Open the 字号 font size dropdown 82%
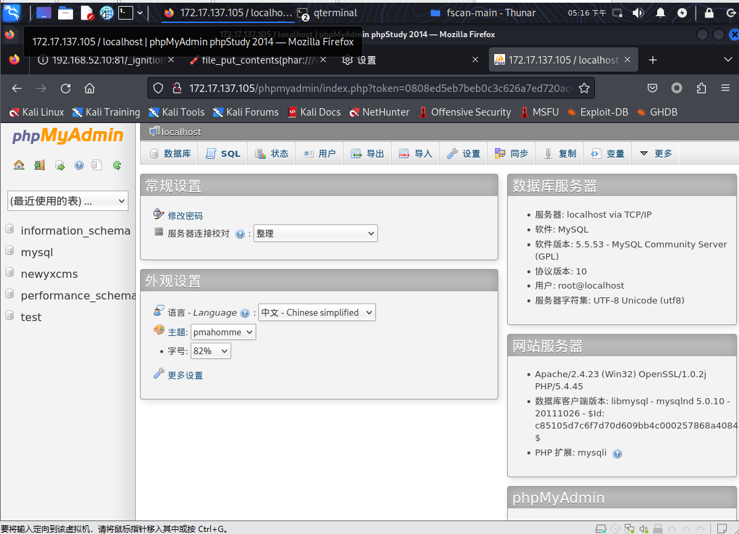The height and width of the screenshot is (534, 739). click(x=211, y=351)
